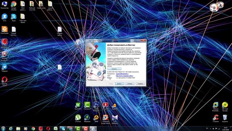Select the FastStone Image Viewer shortcut
The width and height of the screenshot is (232, 131).
click(x=105, y=119)
